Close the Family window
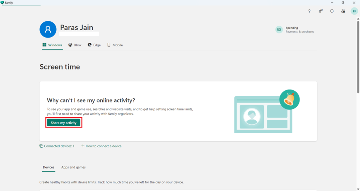Image resolution: width=360 pixels, height=191 pixels. 354,3
